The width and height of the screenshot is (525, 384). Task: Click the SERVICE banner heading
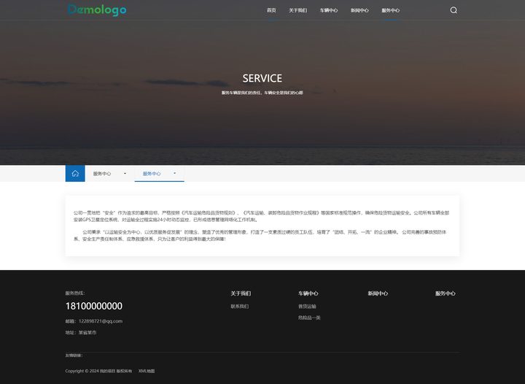262,78
